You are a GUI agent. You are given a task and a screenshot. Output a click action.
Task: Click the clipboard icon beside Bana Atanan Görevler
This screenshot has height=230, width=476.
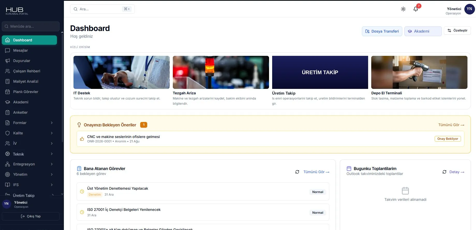[79, 168]
